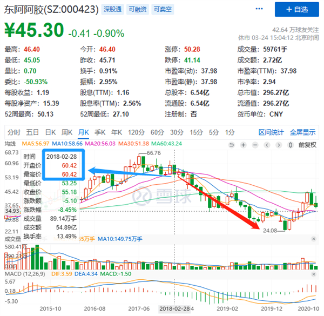Click the 跌停 41.14 value

click(x=192, y=60)
